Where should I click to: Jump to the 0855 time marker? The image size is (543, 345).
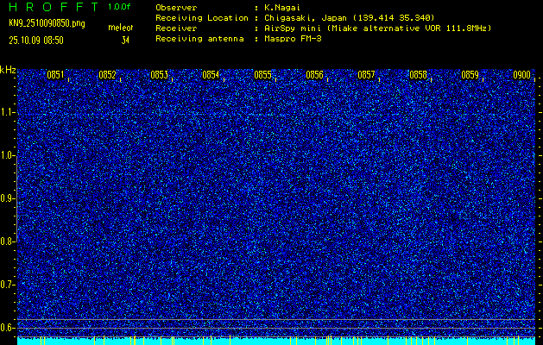pyautogui.click(x=262, y=75)
